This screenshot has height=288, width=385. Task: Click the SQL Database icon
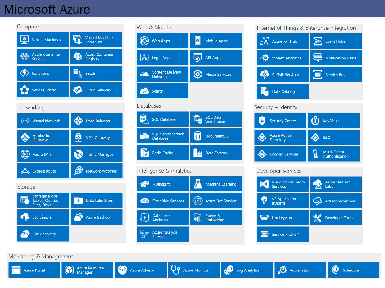[144, 119]
